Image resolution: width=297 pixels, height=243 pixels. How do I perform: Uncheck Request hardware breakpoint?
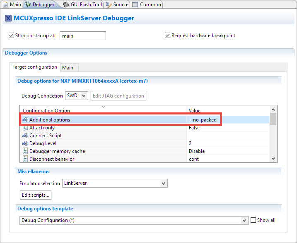[x=168, y=36]
